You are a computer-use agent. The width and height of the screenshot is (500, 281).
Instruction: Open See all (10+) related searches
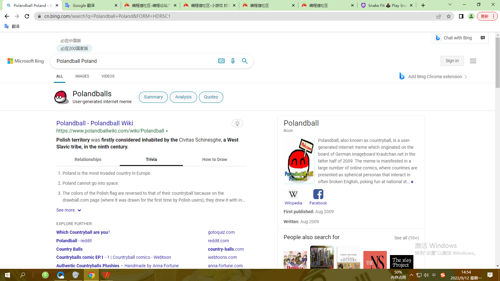pos(407,238)
